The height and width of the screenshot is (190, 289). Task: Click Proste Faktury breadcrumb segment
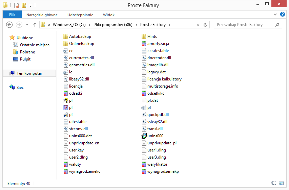(153, 25)
